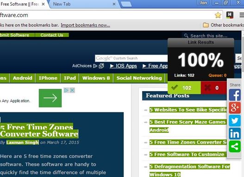
Task: Open the Windows 8 category menu
Action: pos(96,78)
